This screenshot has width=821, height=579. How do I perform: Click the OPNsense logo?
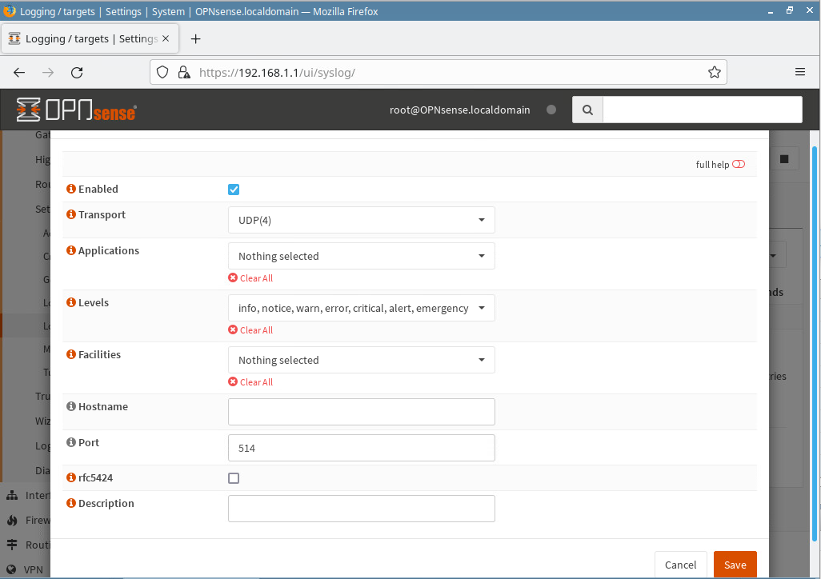click(x=76, y=110)
